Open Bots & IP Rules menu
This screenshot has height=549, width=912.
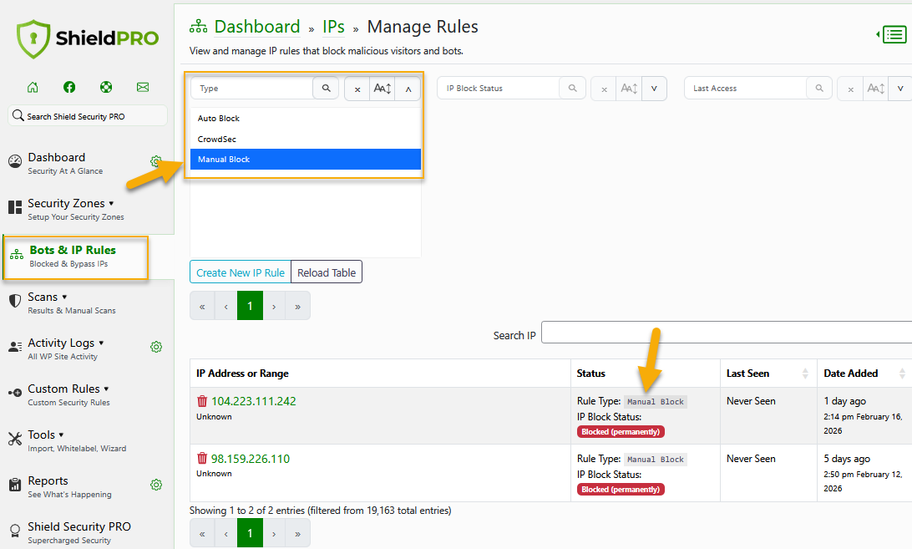coord(76,257)
